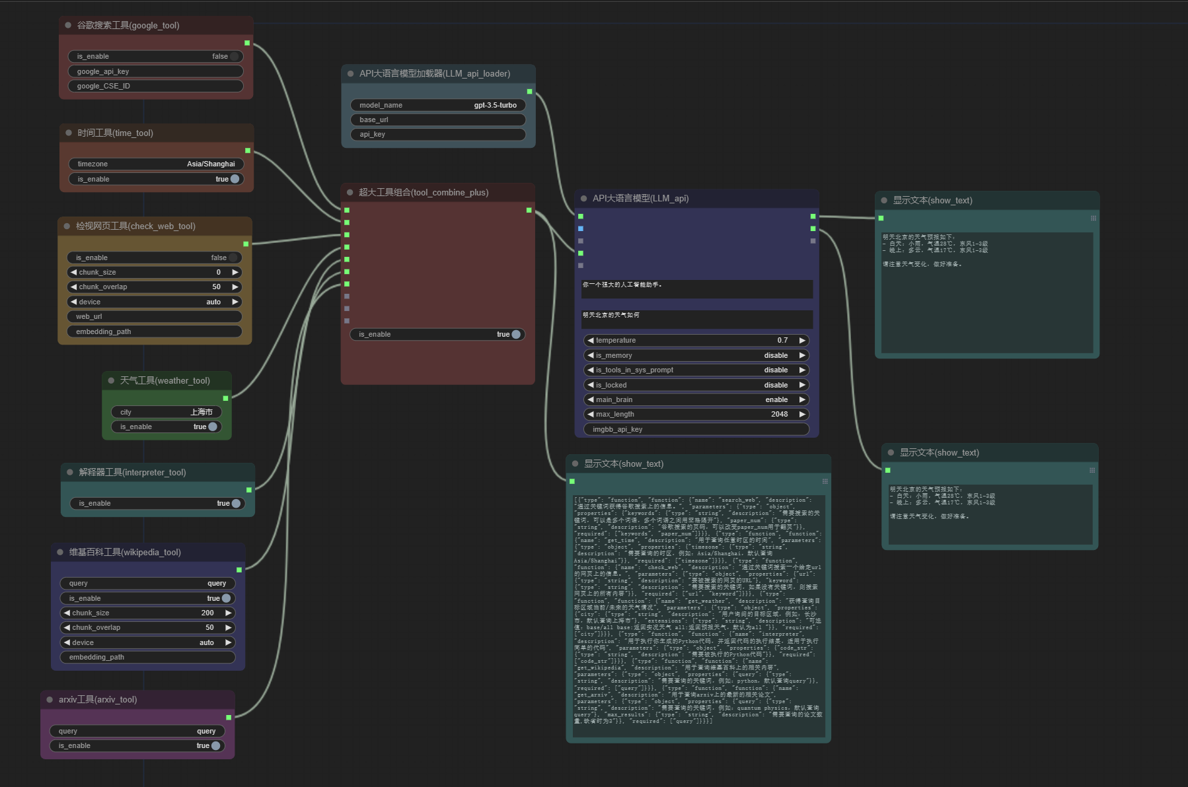Change is_tools_in_sys_prompt option using right arrow

(802, 370)
